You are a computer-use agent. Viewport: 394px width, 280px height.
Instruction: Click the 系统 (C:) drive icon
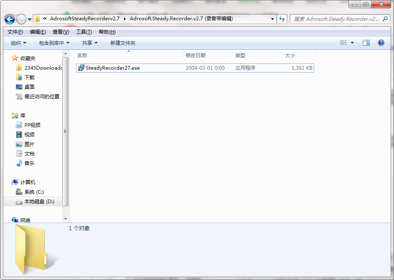19,192
